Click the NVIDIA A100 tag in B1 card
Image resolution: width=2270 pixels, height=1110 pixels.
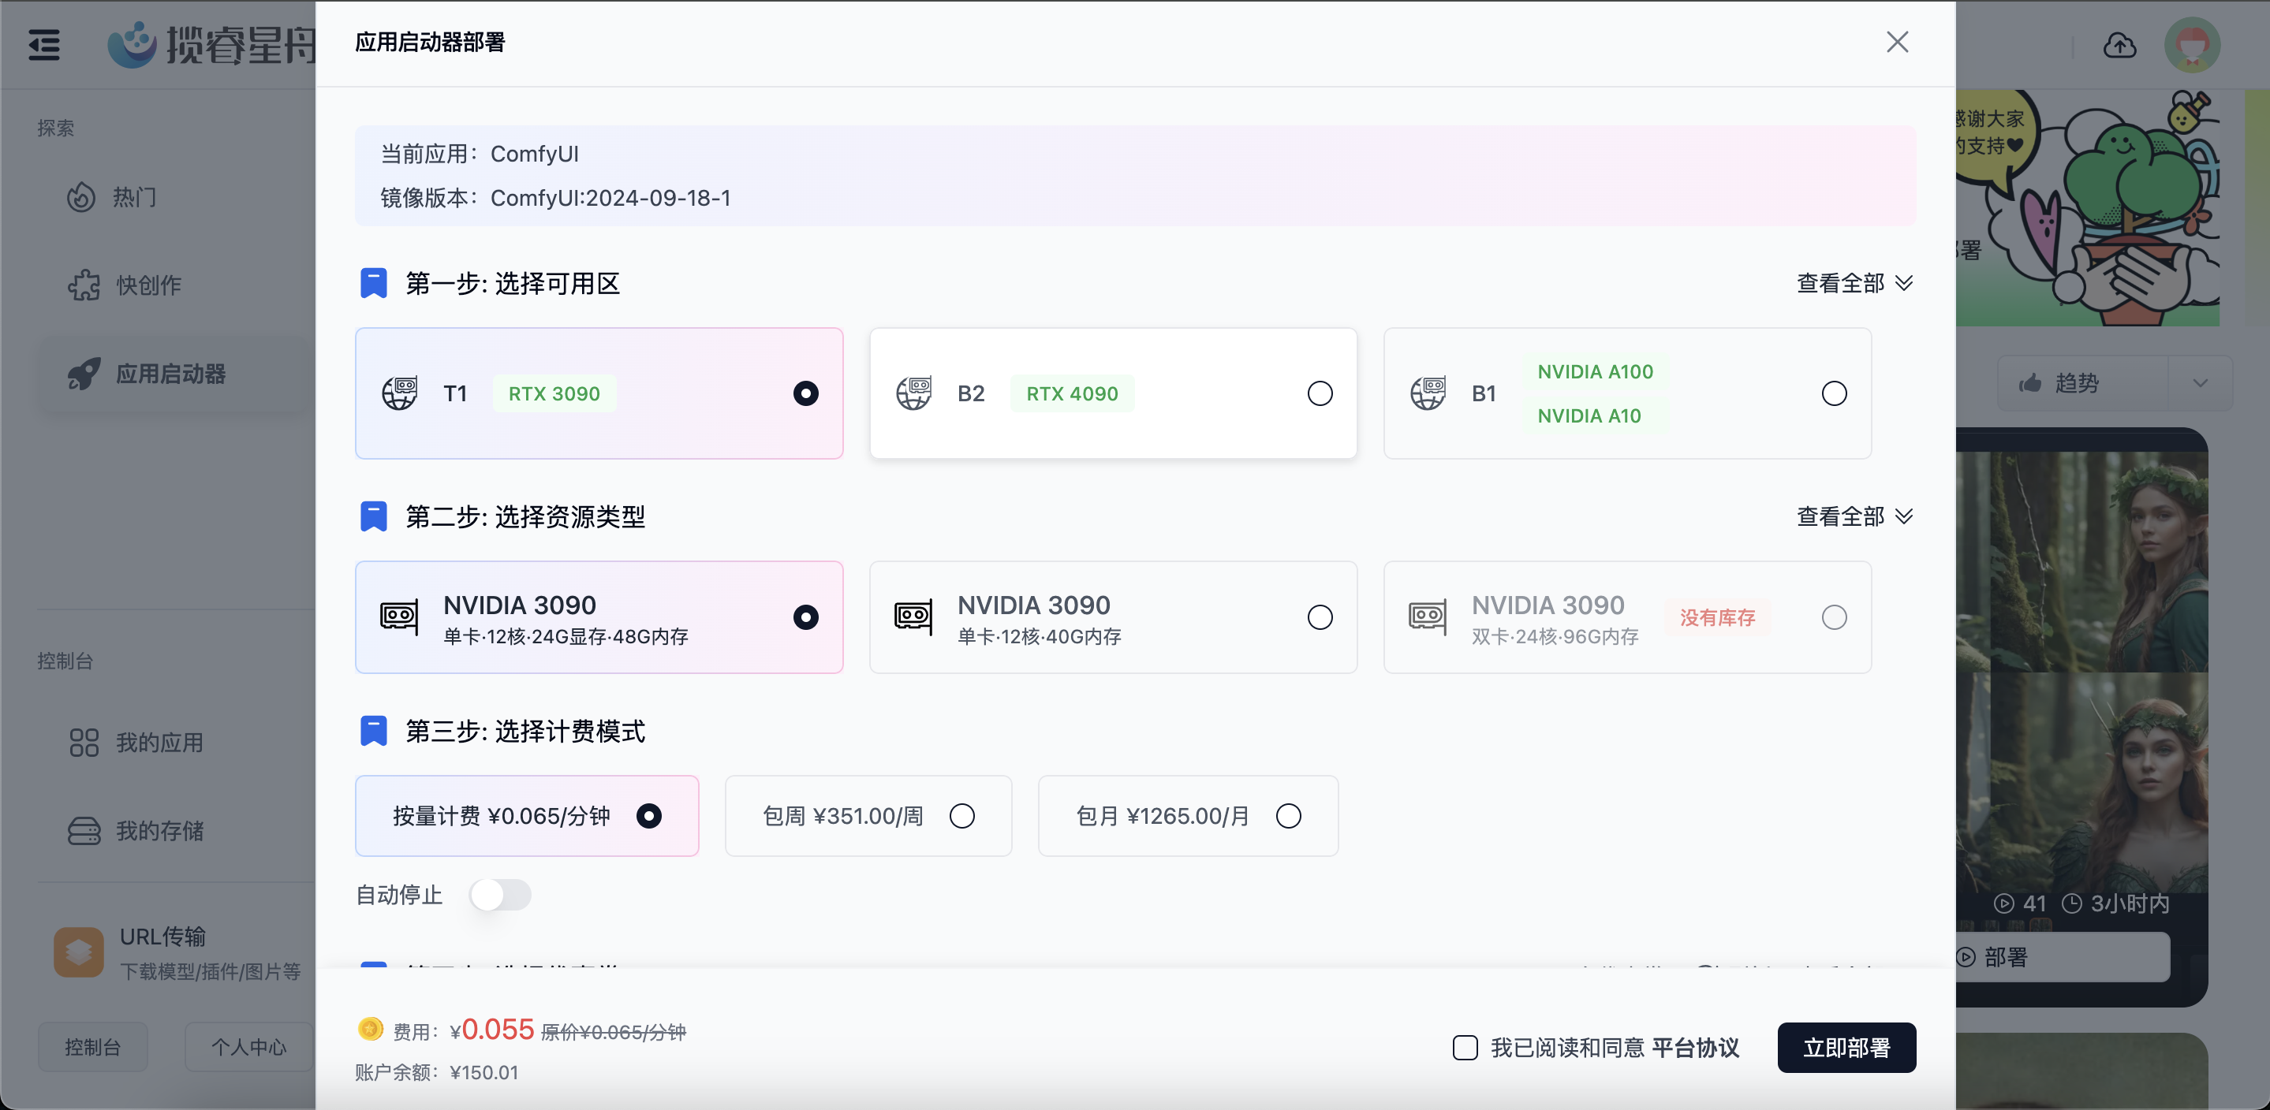pyautogui.click(x=1595, y=372)
